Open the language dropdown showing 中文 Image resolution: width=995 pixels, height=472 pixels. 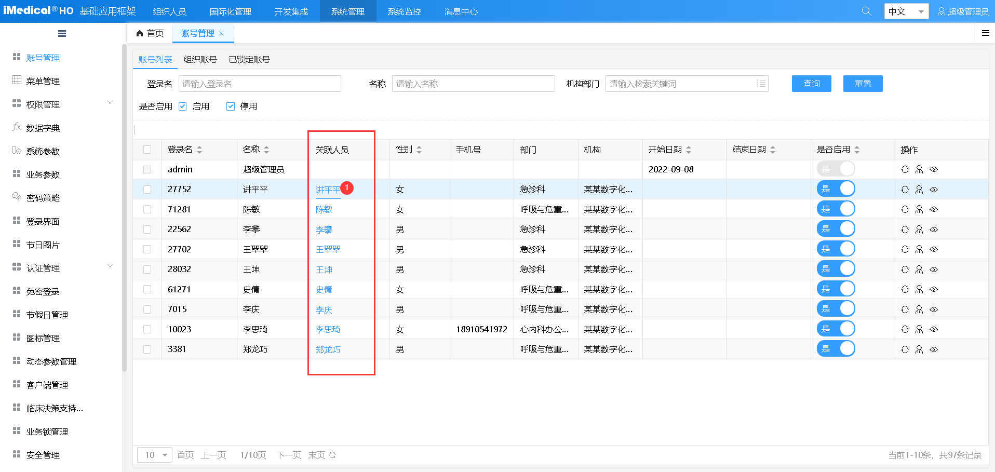click(x=906, y=10)
